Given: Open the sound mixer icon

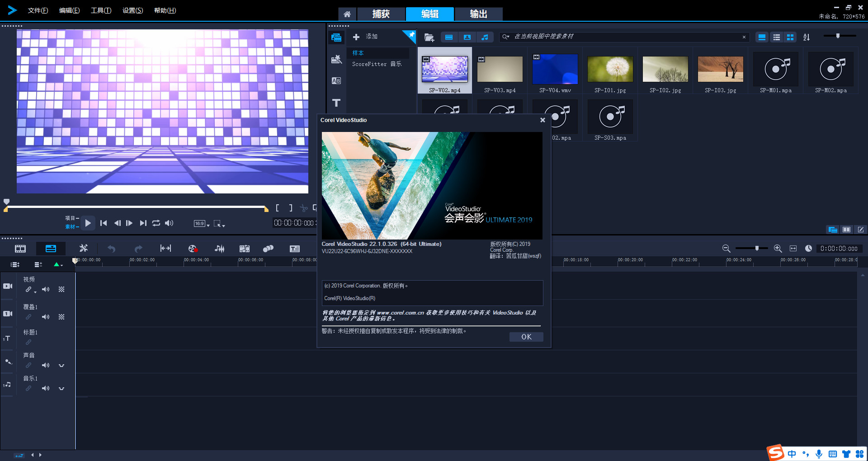Looking at the screenshot, I should [219, 249].
